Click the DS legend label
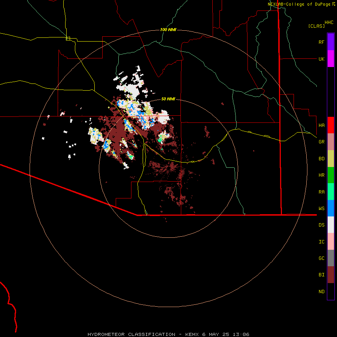 click(x=321, y=225)
